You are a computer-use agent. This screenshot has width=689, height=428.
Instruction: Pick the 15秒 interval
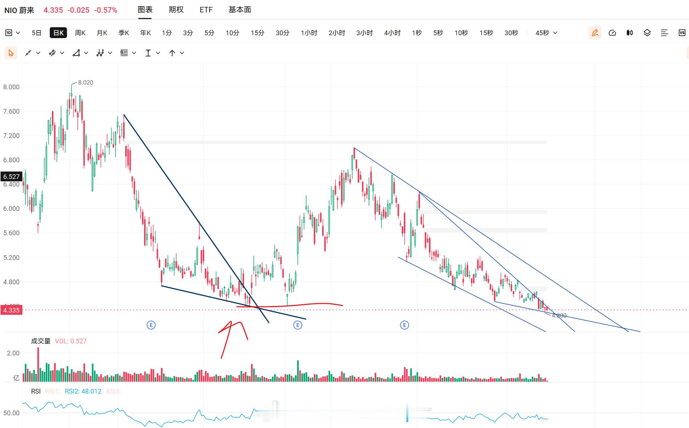[486, 33]
